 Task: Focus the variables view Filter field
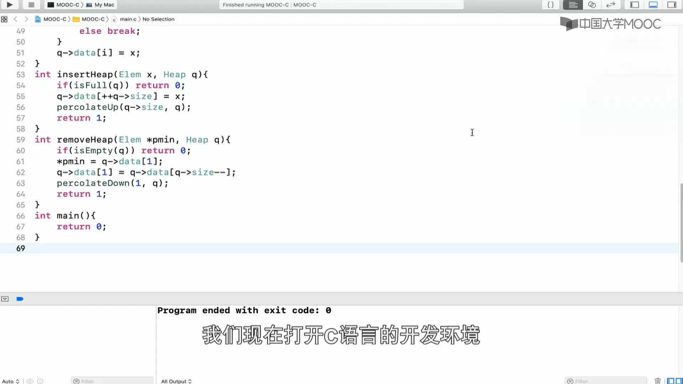pos(112,381)
